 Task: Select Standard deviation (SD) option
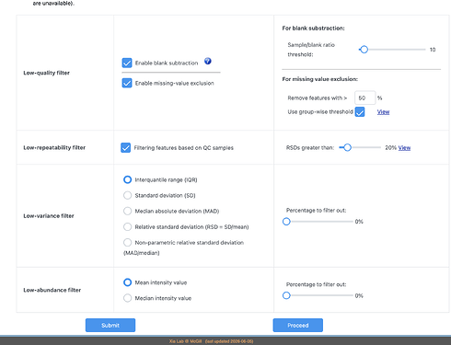pyautogui.click(x=127, y=195)
